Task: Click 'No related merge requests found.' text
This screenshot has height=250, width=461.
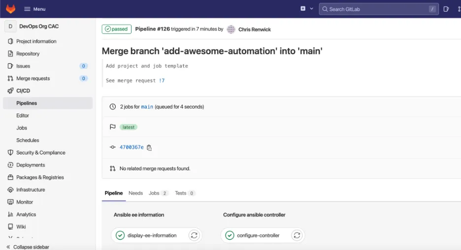Action: [155, 169]
